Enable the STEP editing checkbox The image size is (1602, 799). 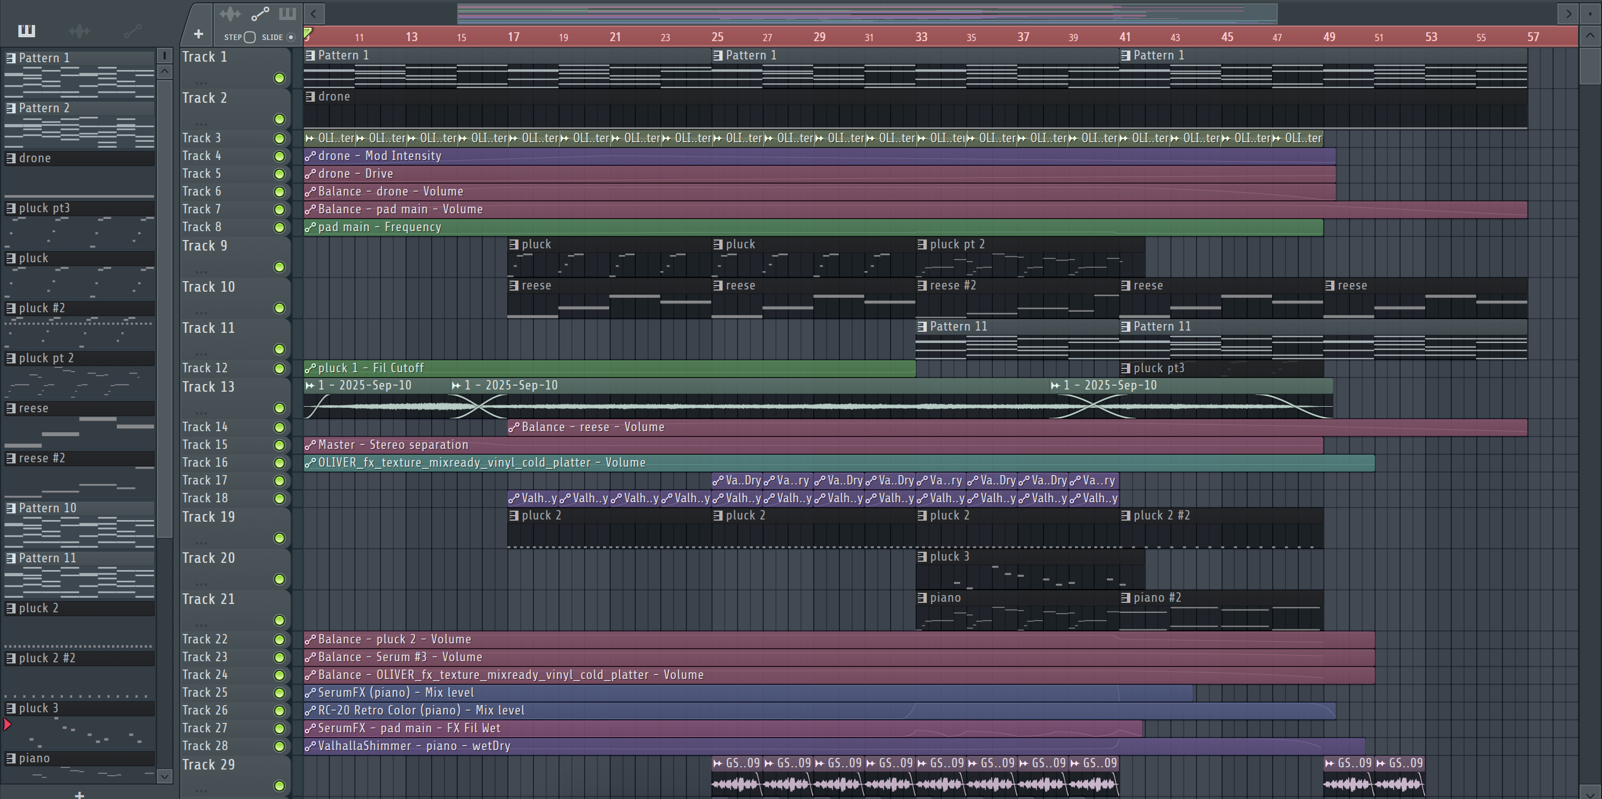pos(249,37)
